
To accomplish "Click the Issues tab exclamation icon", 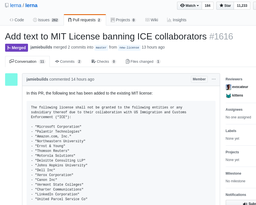I will [35, 20].
